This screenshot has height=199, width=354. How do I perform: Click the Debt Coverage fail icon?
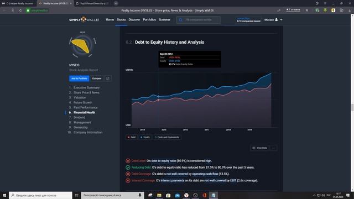click(x=128, y=174)
